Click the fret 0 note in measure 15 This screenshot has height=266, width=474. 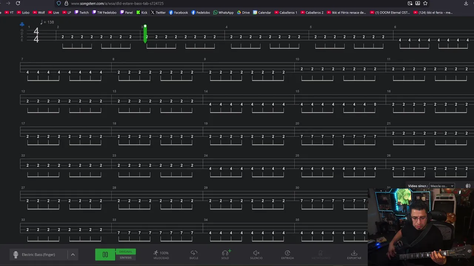coord(375,105)
